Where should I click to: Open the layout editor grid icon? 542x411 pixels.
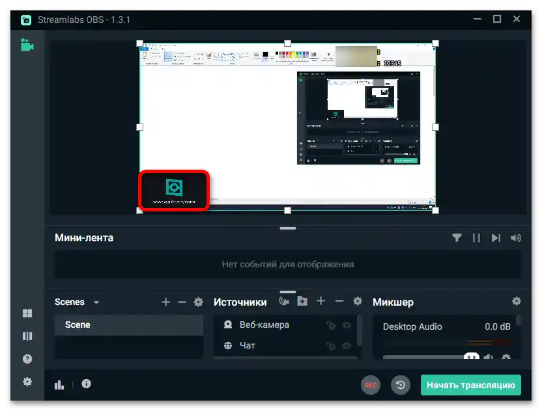[27, 313]
